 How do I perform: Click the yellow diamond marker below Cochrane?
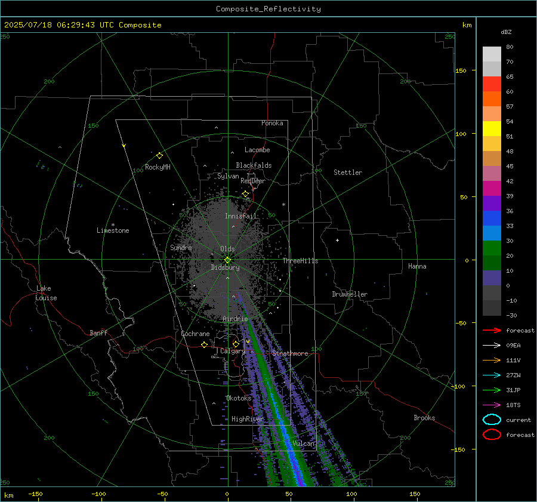point(204,344)
